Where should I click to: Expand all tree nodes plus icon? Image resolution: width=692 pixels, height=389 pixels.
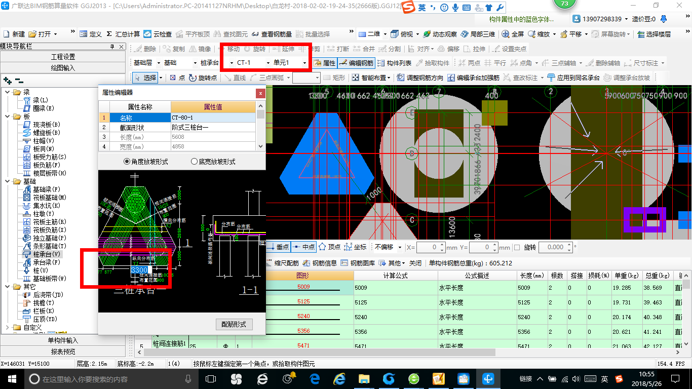[7, 81]
